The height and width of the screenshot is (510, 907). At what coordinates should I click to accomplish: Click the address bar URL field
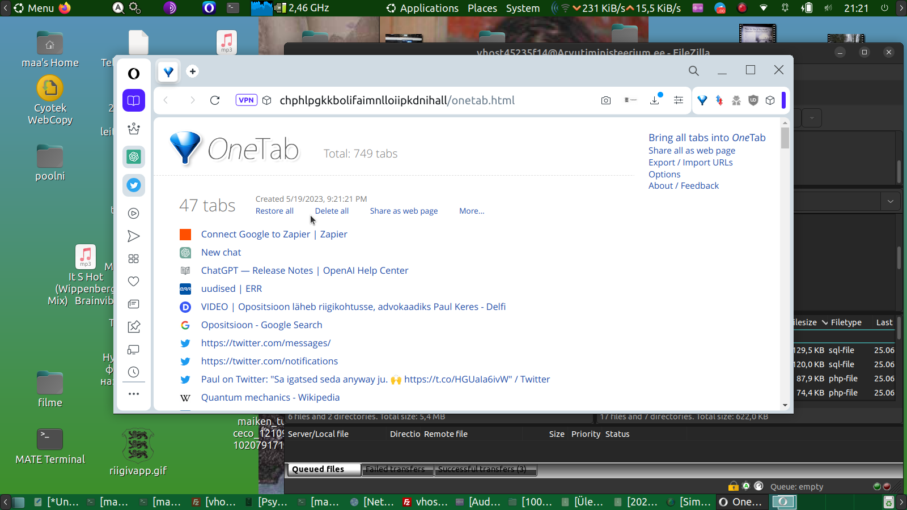[x=397, y=100]
